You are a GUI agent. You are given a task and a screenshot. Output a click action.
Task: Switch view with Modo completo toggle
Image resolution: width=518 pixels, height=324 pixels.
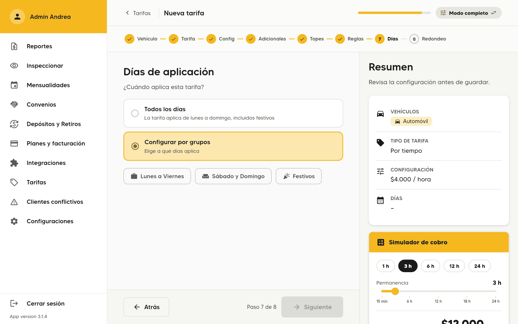(x=469, y=13)
